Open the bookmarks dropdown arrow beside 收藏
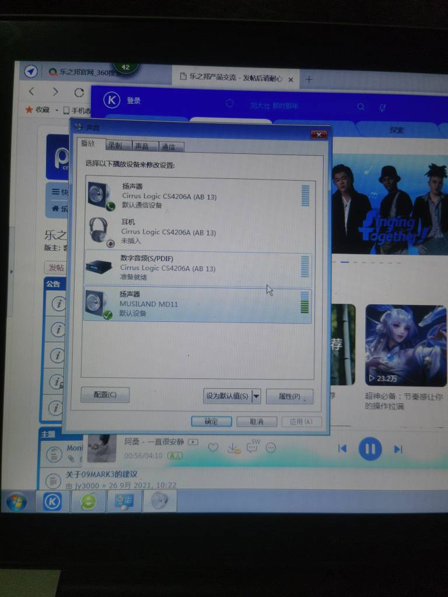Image resolution: width=448 pixels, height=597 pixels. [x=57, y=110]
